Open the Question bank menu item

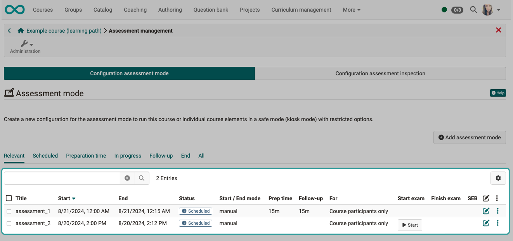click(x=211, y=10)
